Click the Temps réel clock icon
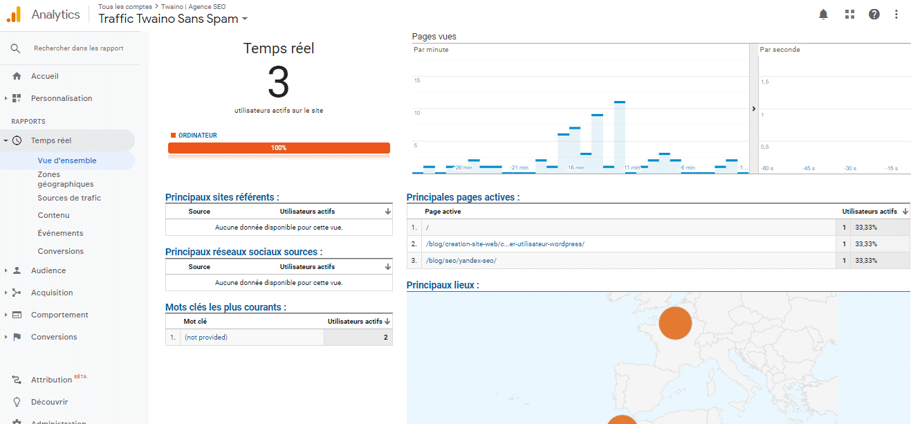Viewport: 911px width, 424px height. click(x=17, y=140)
